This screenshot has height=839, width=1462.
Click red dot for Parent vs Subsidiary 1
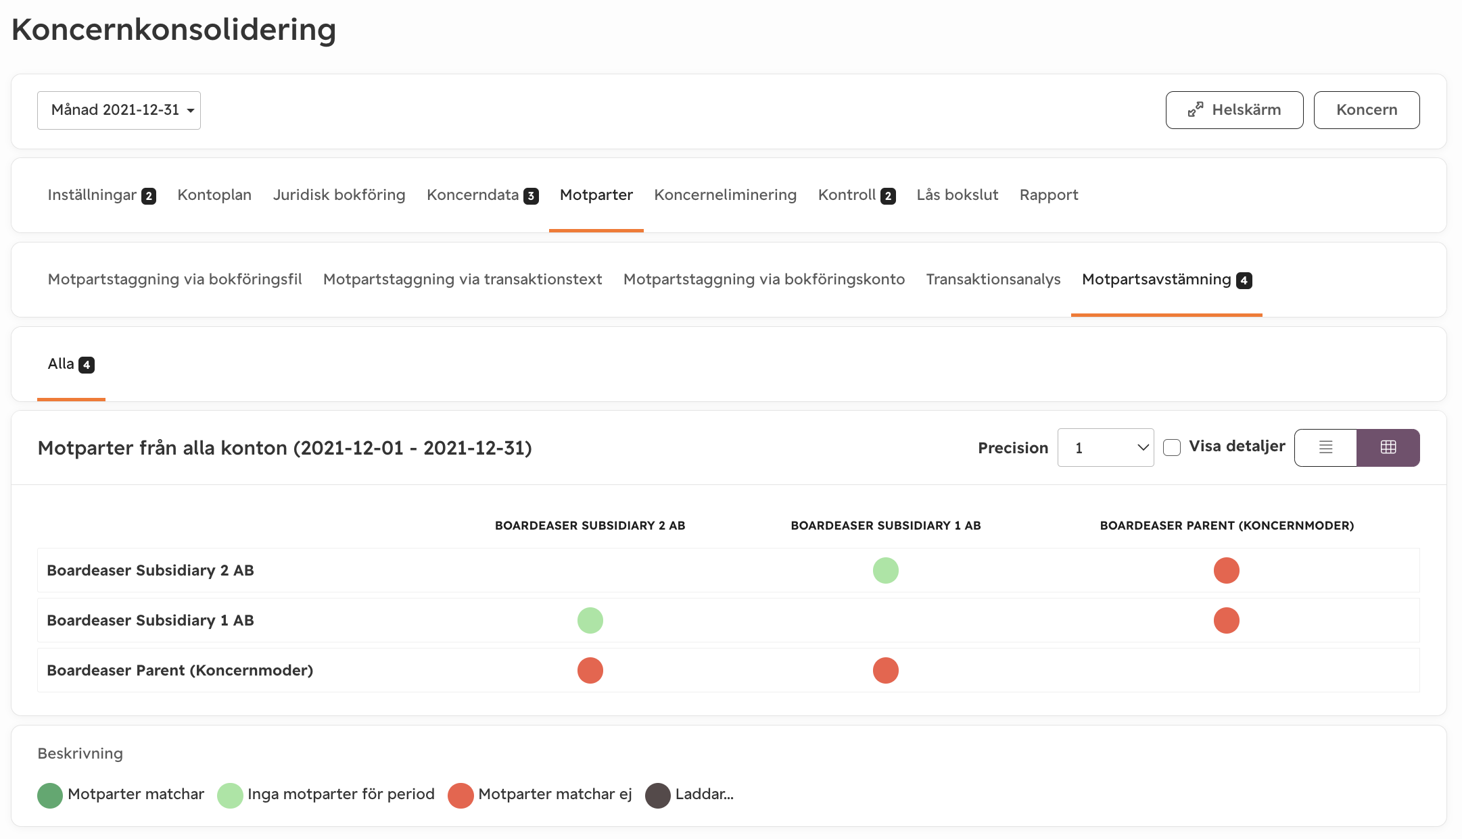click(886, 670)
